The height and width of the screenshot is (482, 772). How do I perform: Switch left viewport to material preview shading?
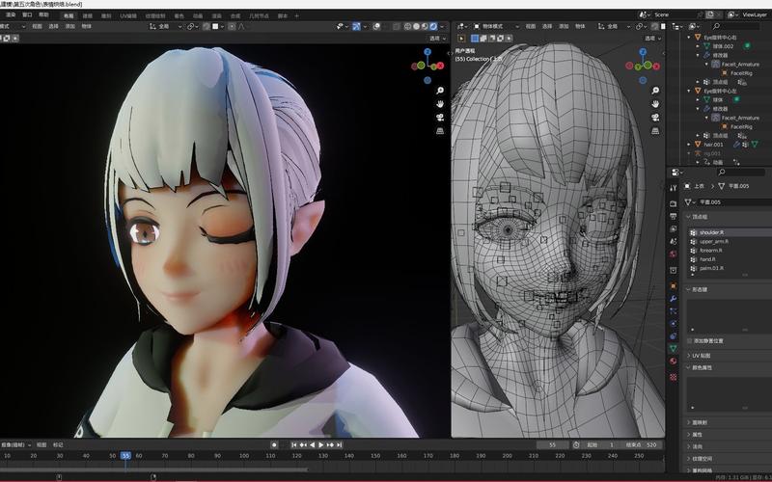click(425, 27)
